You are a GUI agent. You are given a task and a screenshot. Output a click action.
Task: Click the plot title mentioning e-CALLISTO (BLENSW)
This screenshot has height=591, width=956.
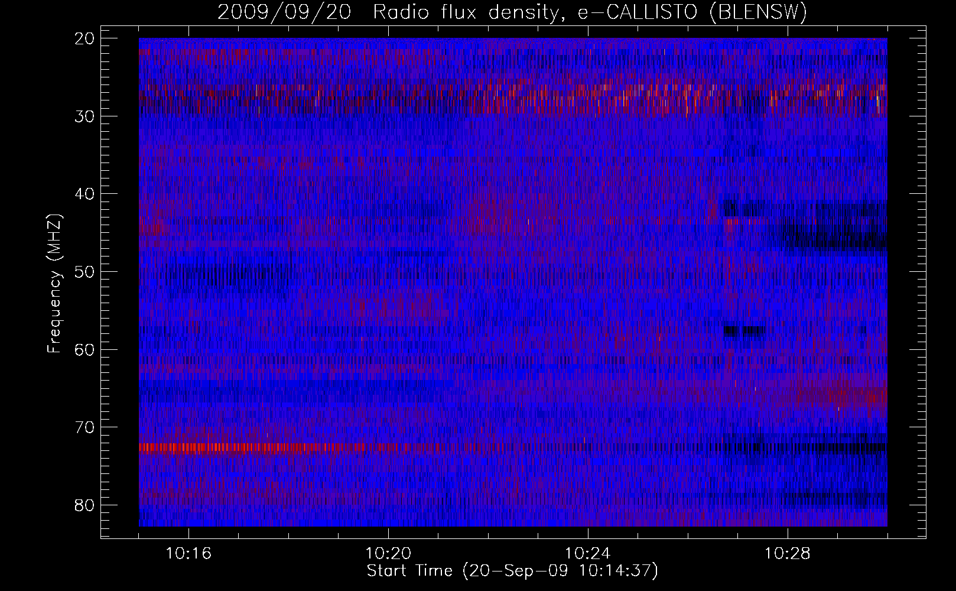pos(512,12)
